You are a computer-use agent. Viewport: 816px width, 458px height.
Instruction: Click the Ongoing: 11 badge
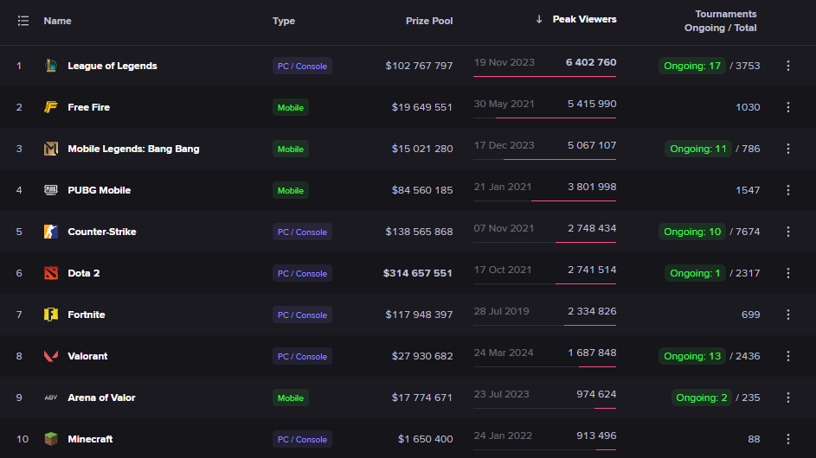click(x=697, y=149)
